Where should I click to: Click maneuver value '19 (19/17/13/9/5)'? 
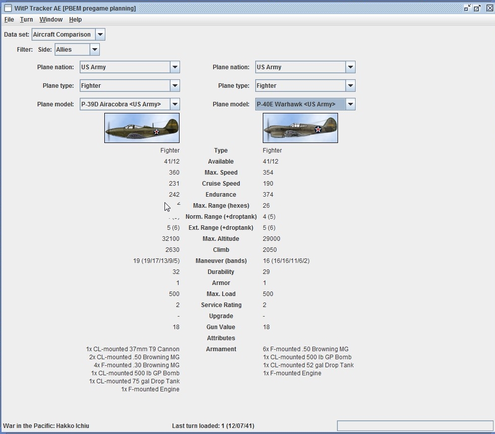[x=156, y=261]
